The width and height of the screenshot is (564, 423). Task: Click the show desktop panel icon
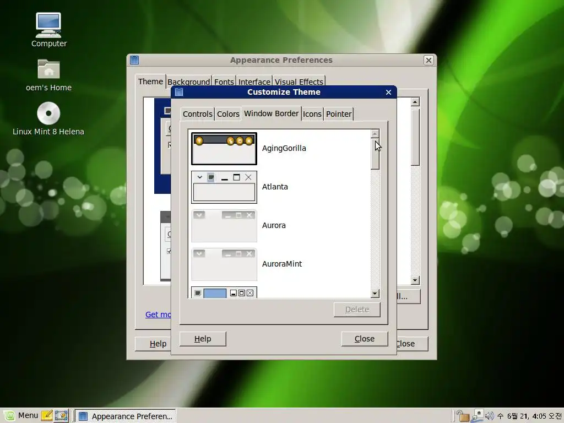pos(61,416)
